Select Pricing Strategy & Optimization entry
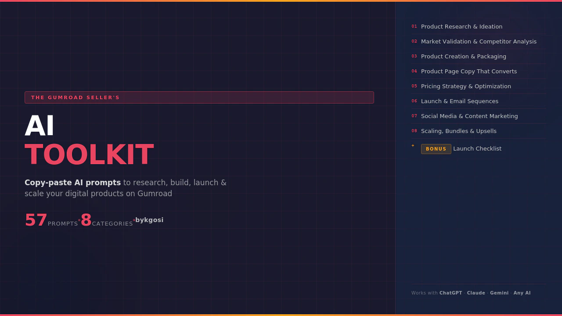The width and height of the screenshot is (562, 316). click(466, 86)
